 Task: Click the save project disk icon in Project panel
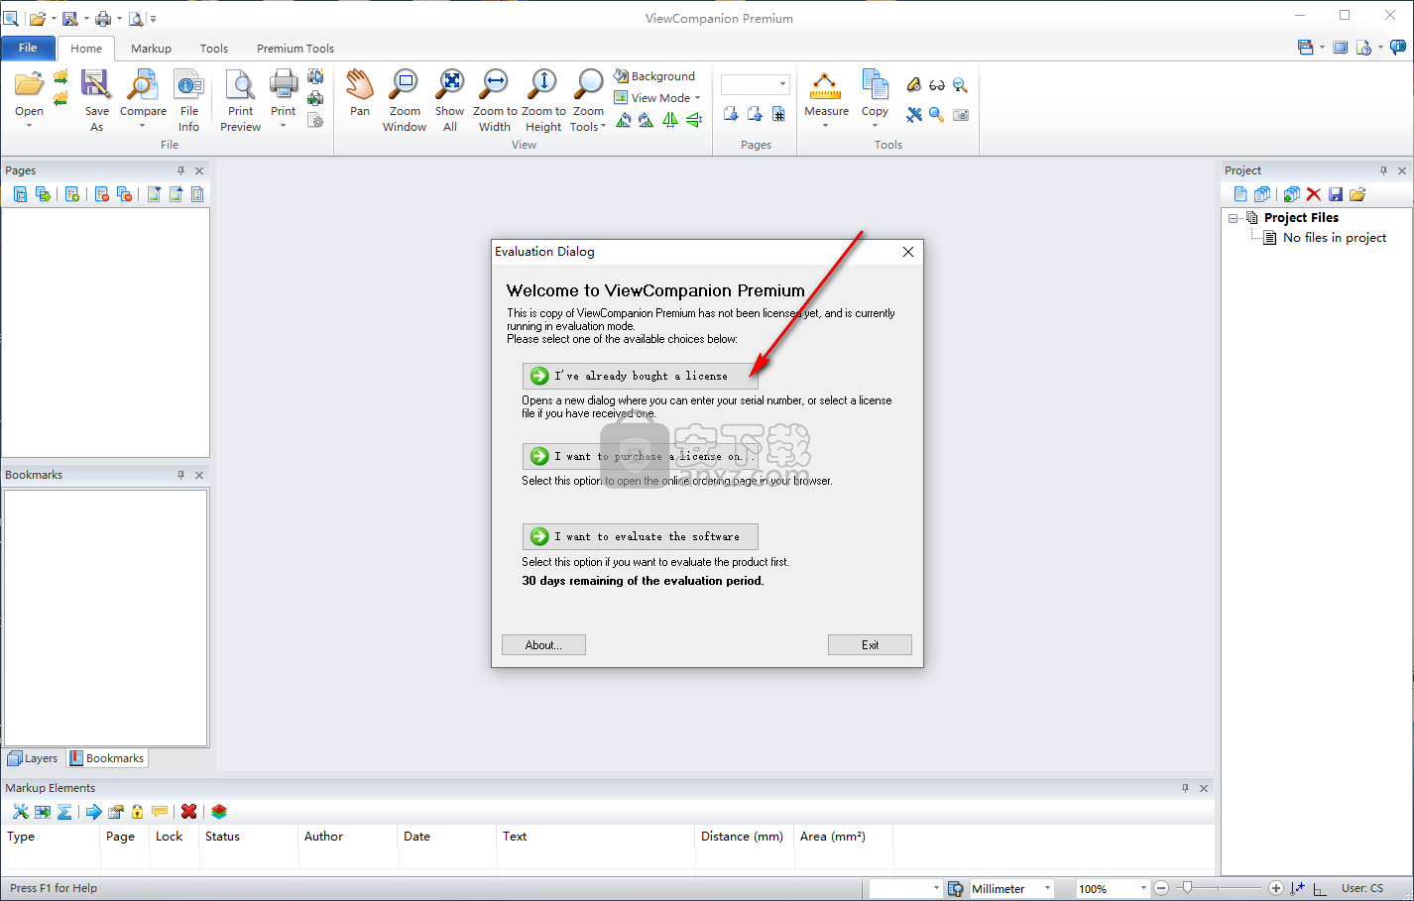tap(1336, 194)
